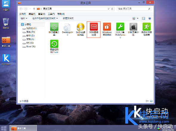The image size is (176, 131).
Task: Open ImDisk virtual drive tool
Action: (x=81, y=29)
